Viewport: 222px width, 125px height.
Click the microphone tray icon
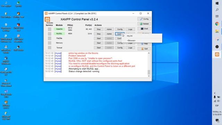pos(215,97)
